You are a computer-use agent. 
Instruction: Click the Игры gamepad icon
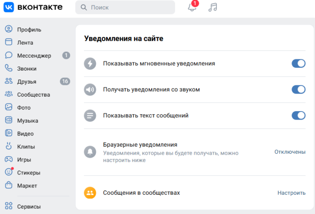[x=9, y=159]
